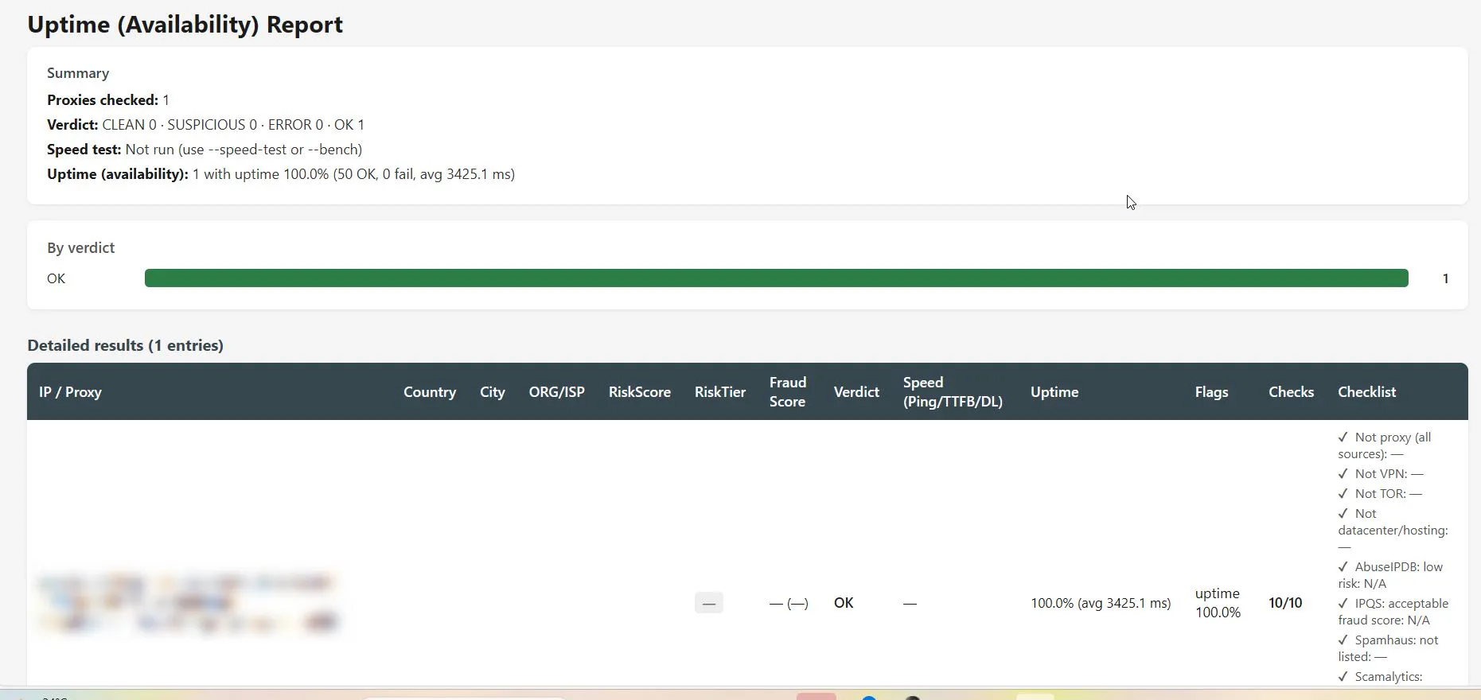This screenshot has width=1481, height=700.
Task: Select the Summary heading
Action: point(78,73)
